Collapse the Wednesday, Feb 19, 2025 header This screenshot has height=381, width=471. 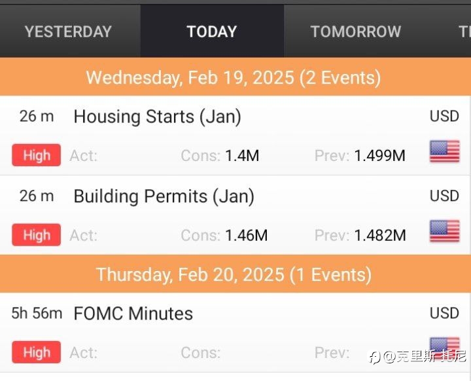[234, 77]
